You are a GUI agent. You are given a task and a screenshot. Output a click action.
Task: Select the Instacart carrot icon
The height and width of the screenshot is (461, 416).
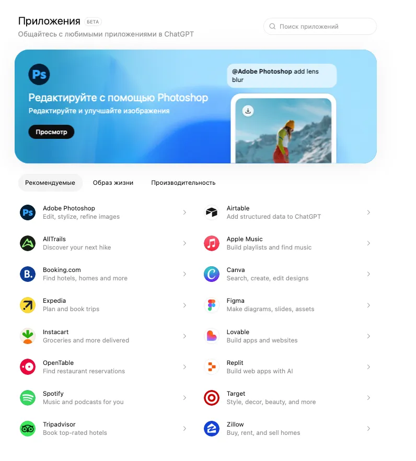pyautogui.click(x=28, y=336)
